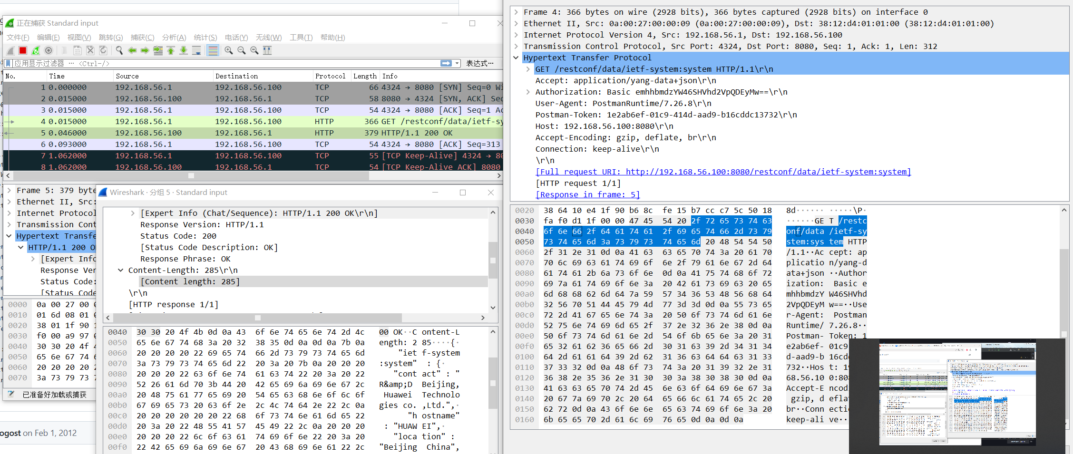Follow the Full request URI hyperlink
Image resolution: width=1073 pixels, height=454 pixels.
point(723,172)
